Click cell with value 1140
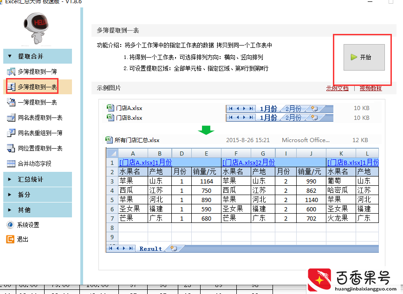 [311, 200]
